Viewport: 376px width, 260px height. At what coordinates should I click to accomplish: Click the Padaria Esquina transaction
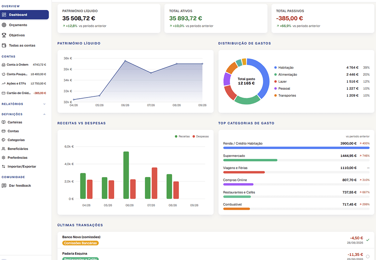point(216,255)
